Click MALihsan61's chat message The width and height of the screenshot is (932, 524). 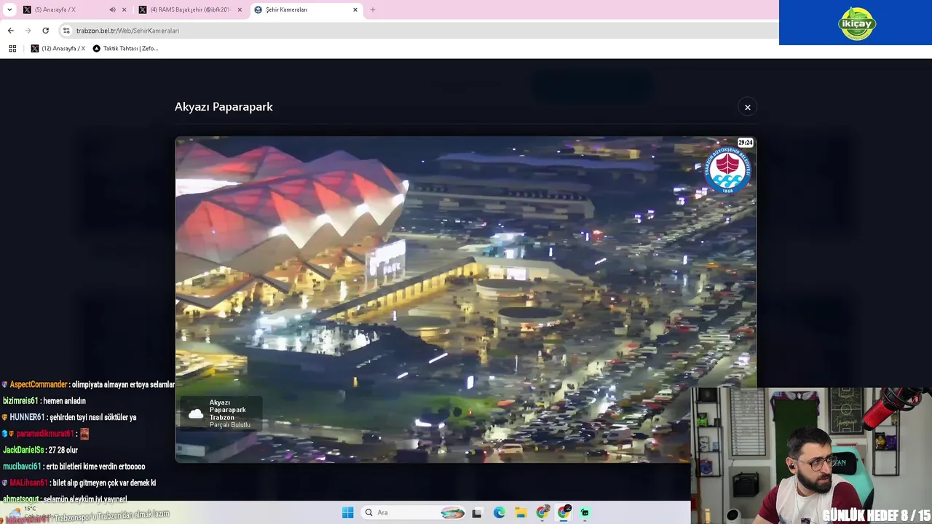pyautogui.click(x=79, y=483)
